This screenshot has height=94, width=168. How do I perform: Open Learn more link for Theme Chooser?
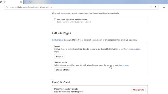pos(124,65)
